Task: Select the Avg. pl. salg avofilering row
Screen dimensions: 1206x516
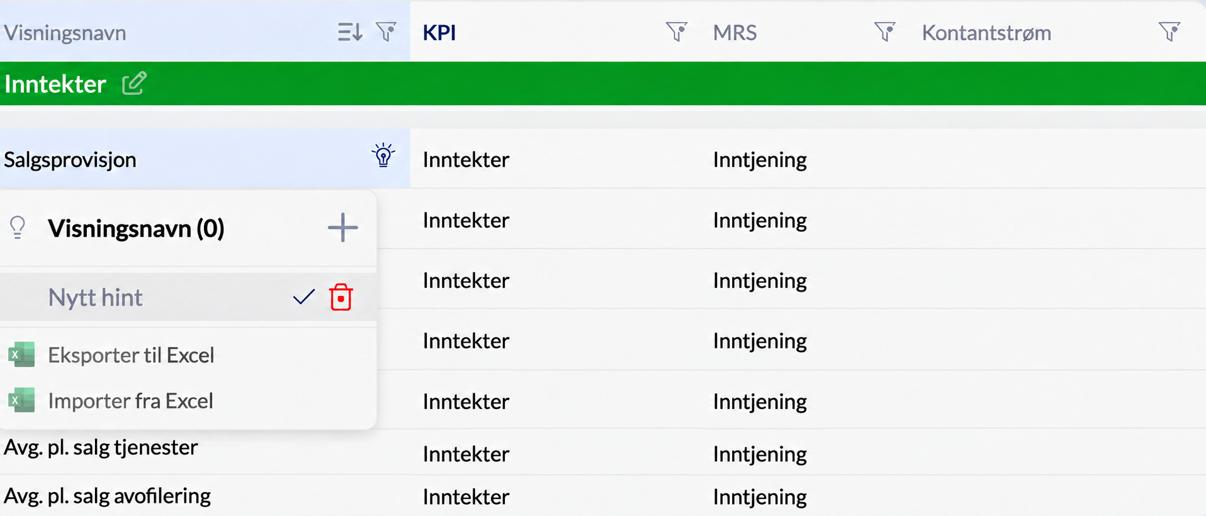Action: [107, 496]
